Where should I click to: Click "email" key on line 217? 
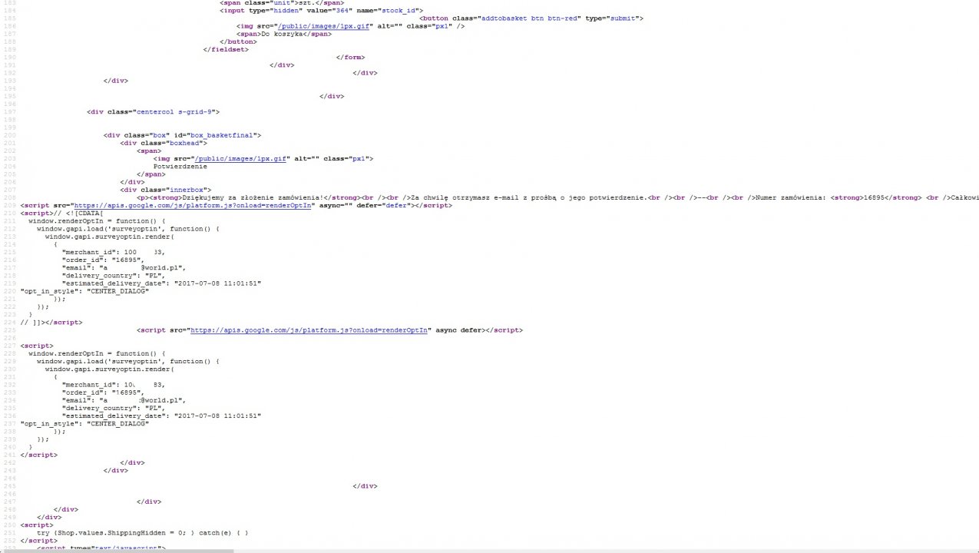coord(77,268)
